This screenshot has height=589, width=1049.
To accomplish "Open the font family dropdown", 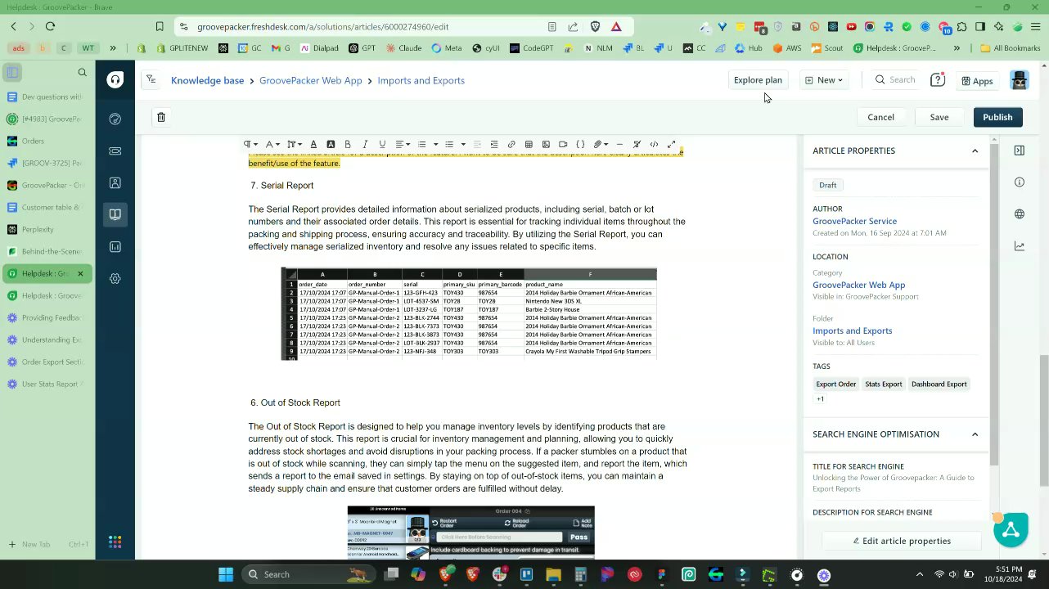I will click(272, 144).
